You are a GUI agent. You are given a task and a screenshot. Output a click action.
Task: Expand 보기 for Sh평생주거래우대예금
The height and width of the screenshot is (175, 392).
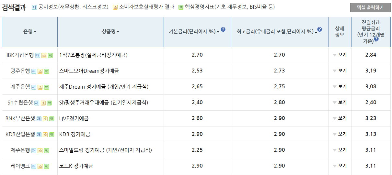tap(340, 103)
